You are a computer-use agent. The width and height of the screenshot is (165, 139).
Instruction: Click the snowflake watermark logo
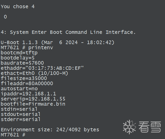click(129, 127)
